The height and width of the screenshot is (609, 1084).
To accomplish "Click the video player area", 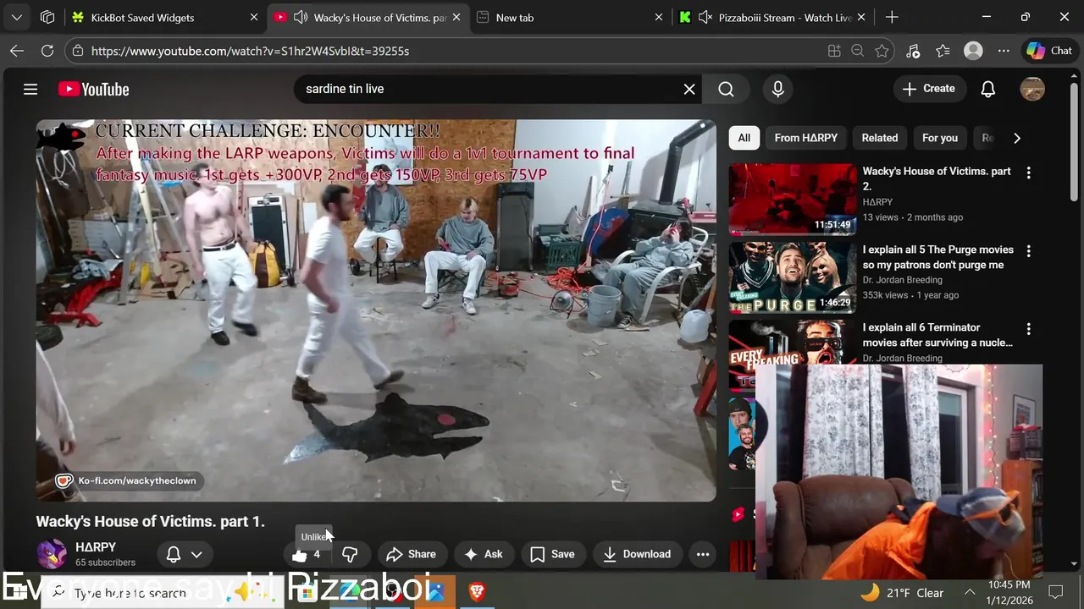I will 376,310.
